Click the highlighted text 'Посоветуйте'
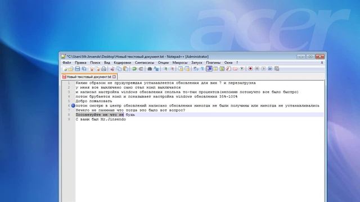360x202 pixels. [x=88, y=114]
